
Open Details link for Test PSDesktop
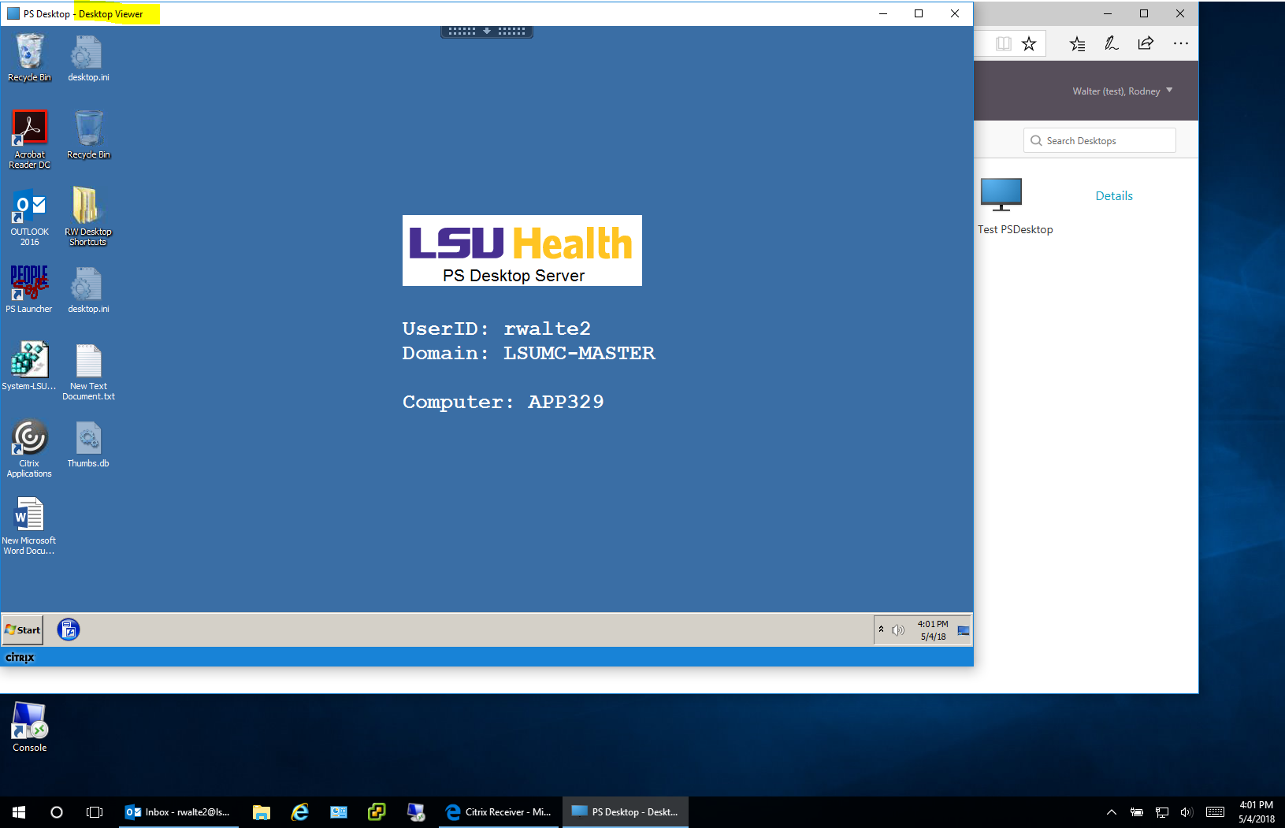click(x=1113, y=196)
